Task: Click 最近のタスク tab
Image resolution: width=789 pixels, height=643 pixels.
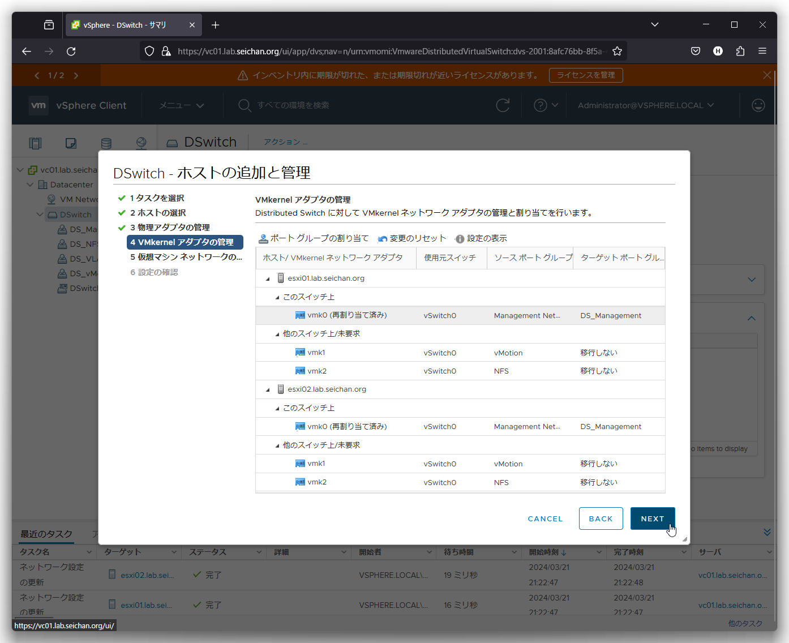Action: click(x=46, y=534)
